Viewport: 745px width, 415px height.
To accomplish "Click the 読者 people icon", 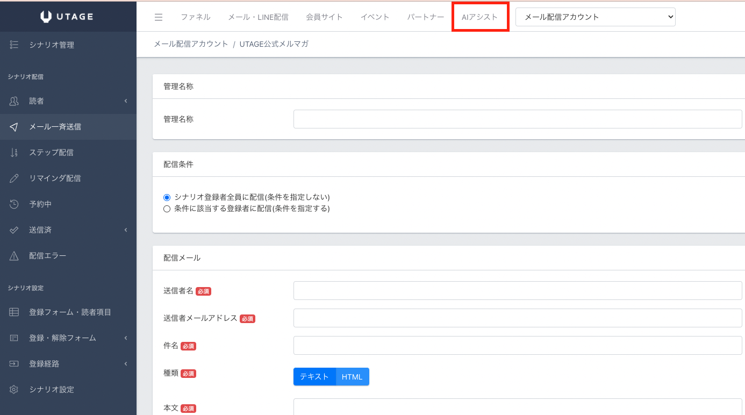I will pos(15,101).
